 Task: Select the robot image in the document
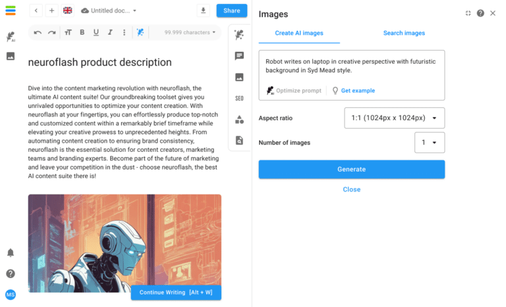click(x=125, y=243)
